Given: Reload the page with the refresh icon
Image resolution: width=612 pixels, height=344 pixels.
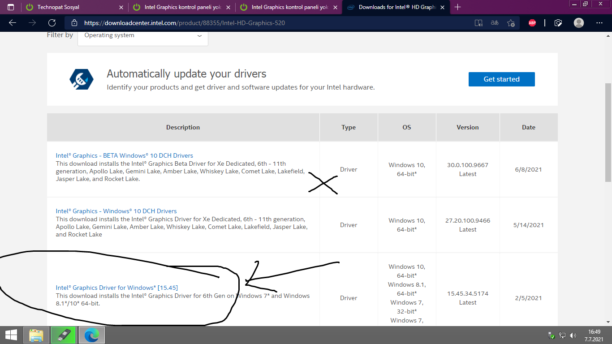Looking at the screenshot, I should 52,23.
